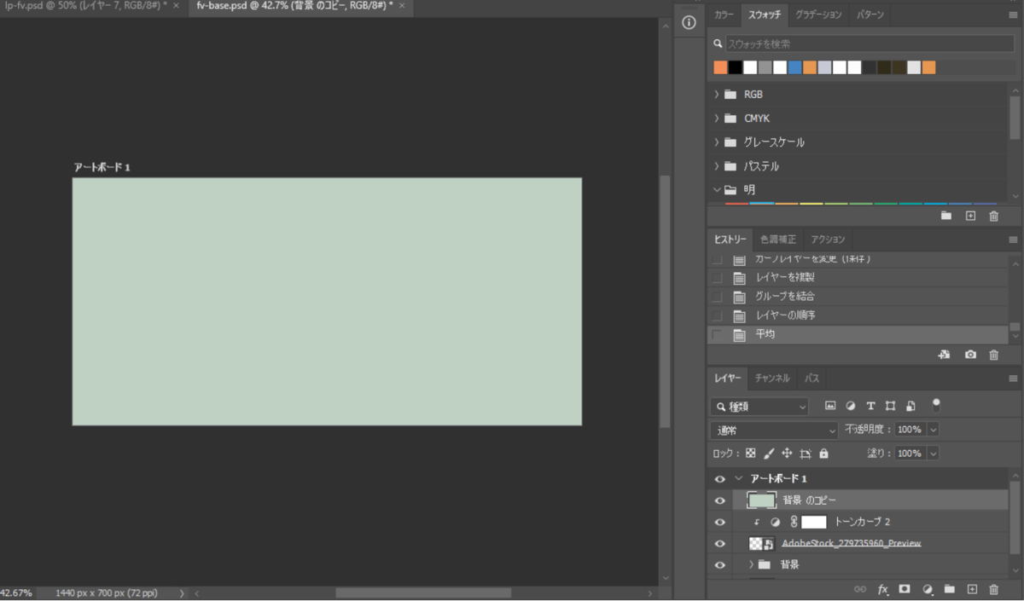Screen dimensions: 1024x601
Task: Switch to the カラー tab
Action: click(x=724, y=14)
